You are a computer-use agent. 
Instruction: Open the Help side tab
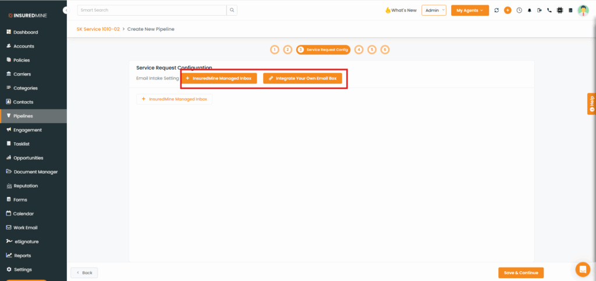(591, 103)
